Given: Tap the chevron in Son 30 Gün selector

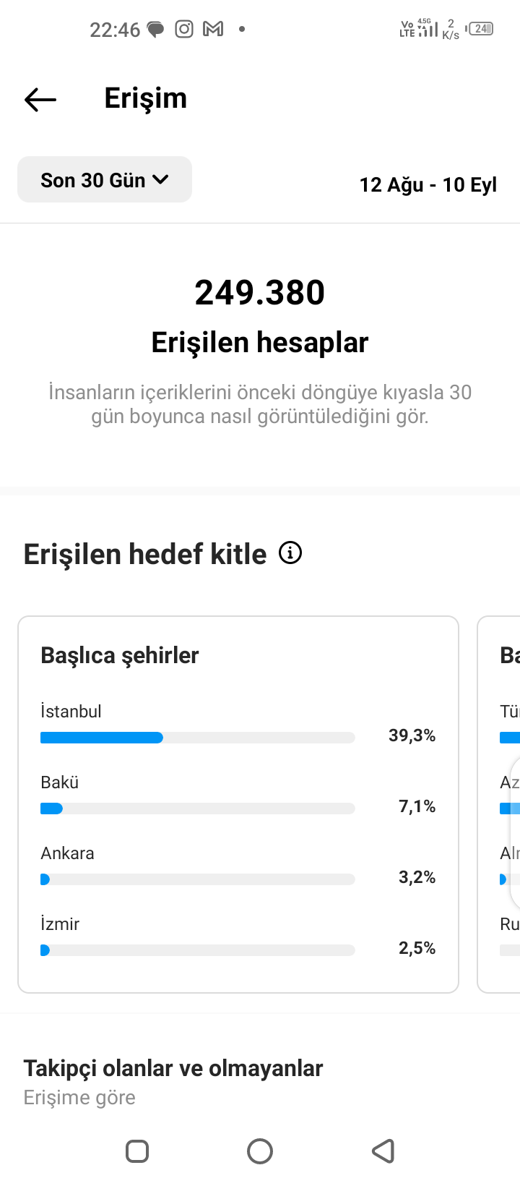Looking at the screenshot, I should tap(160, 179).
